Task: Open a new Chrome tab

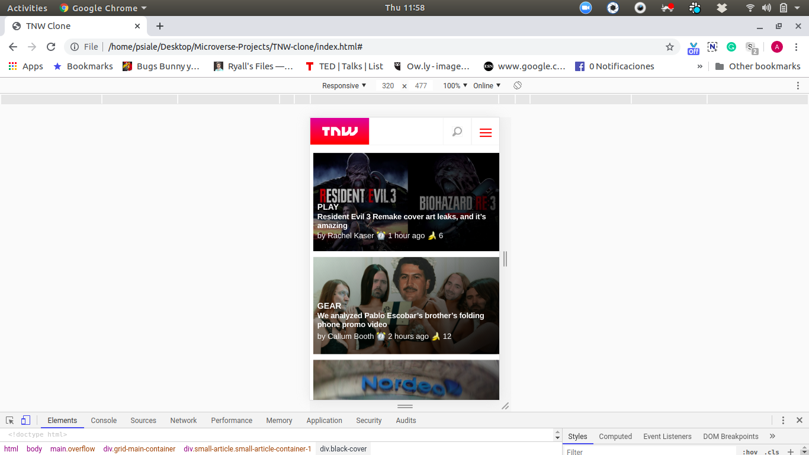Action: coord(160,26)
